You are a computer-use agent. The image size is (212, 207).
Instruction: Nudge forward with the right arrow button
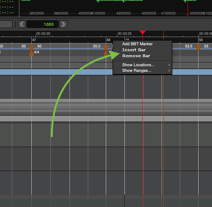click(63, 24)
